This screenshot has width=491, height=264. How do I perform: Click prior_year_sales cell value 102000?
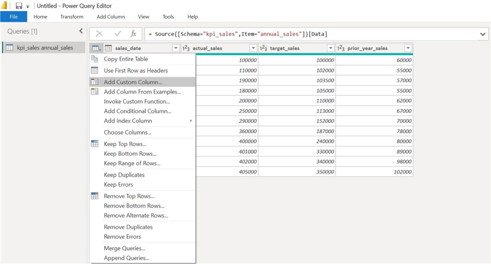tap(374, 172)
